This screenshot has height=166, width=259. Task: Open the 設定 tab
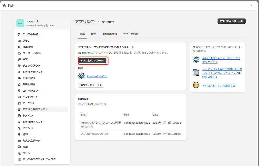(x=93, y=34)
